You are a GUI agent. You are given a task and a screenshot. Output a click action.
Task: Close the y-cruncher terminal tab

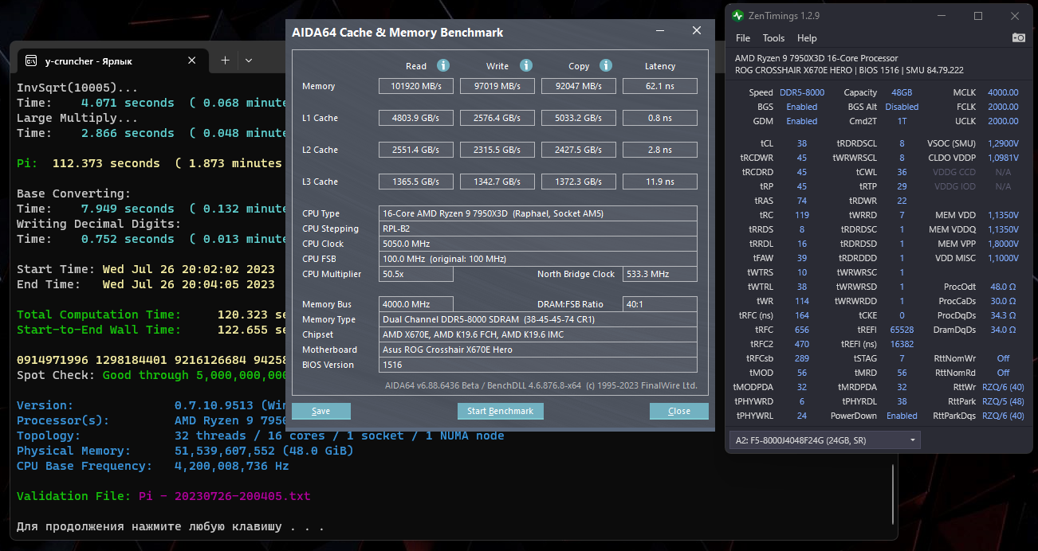click(192, 61)
